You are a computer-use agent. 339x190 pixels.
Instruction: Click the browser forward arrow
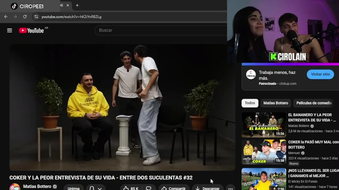15,17
